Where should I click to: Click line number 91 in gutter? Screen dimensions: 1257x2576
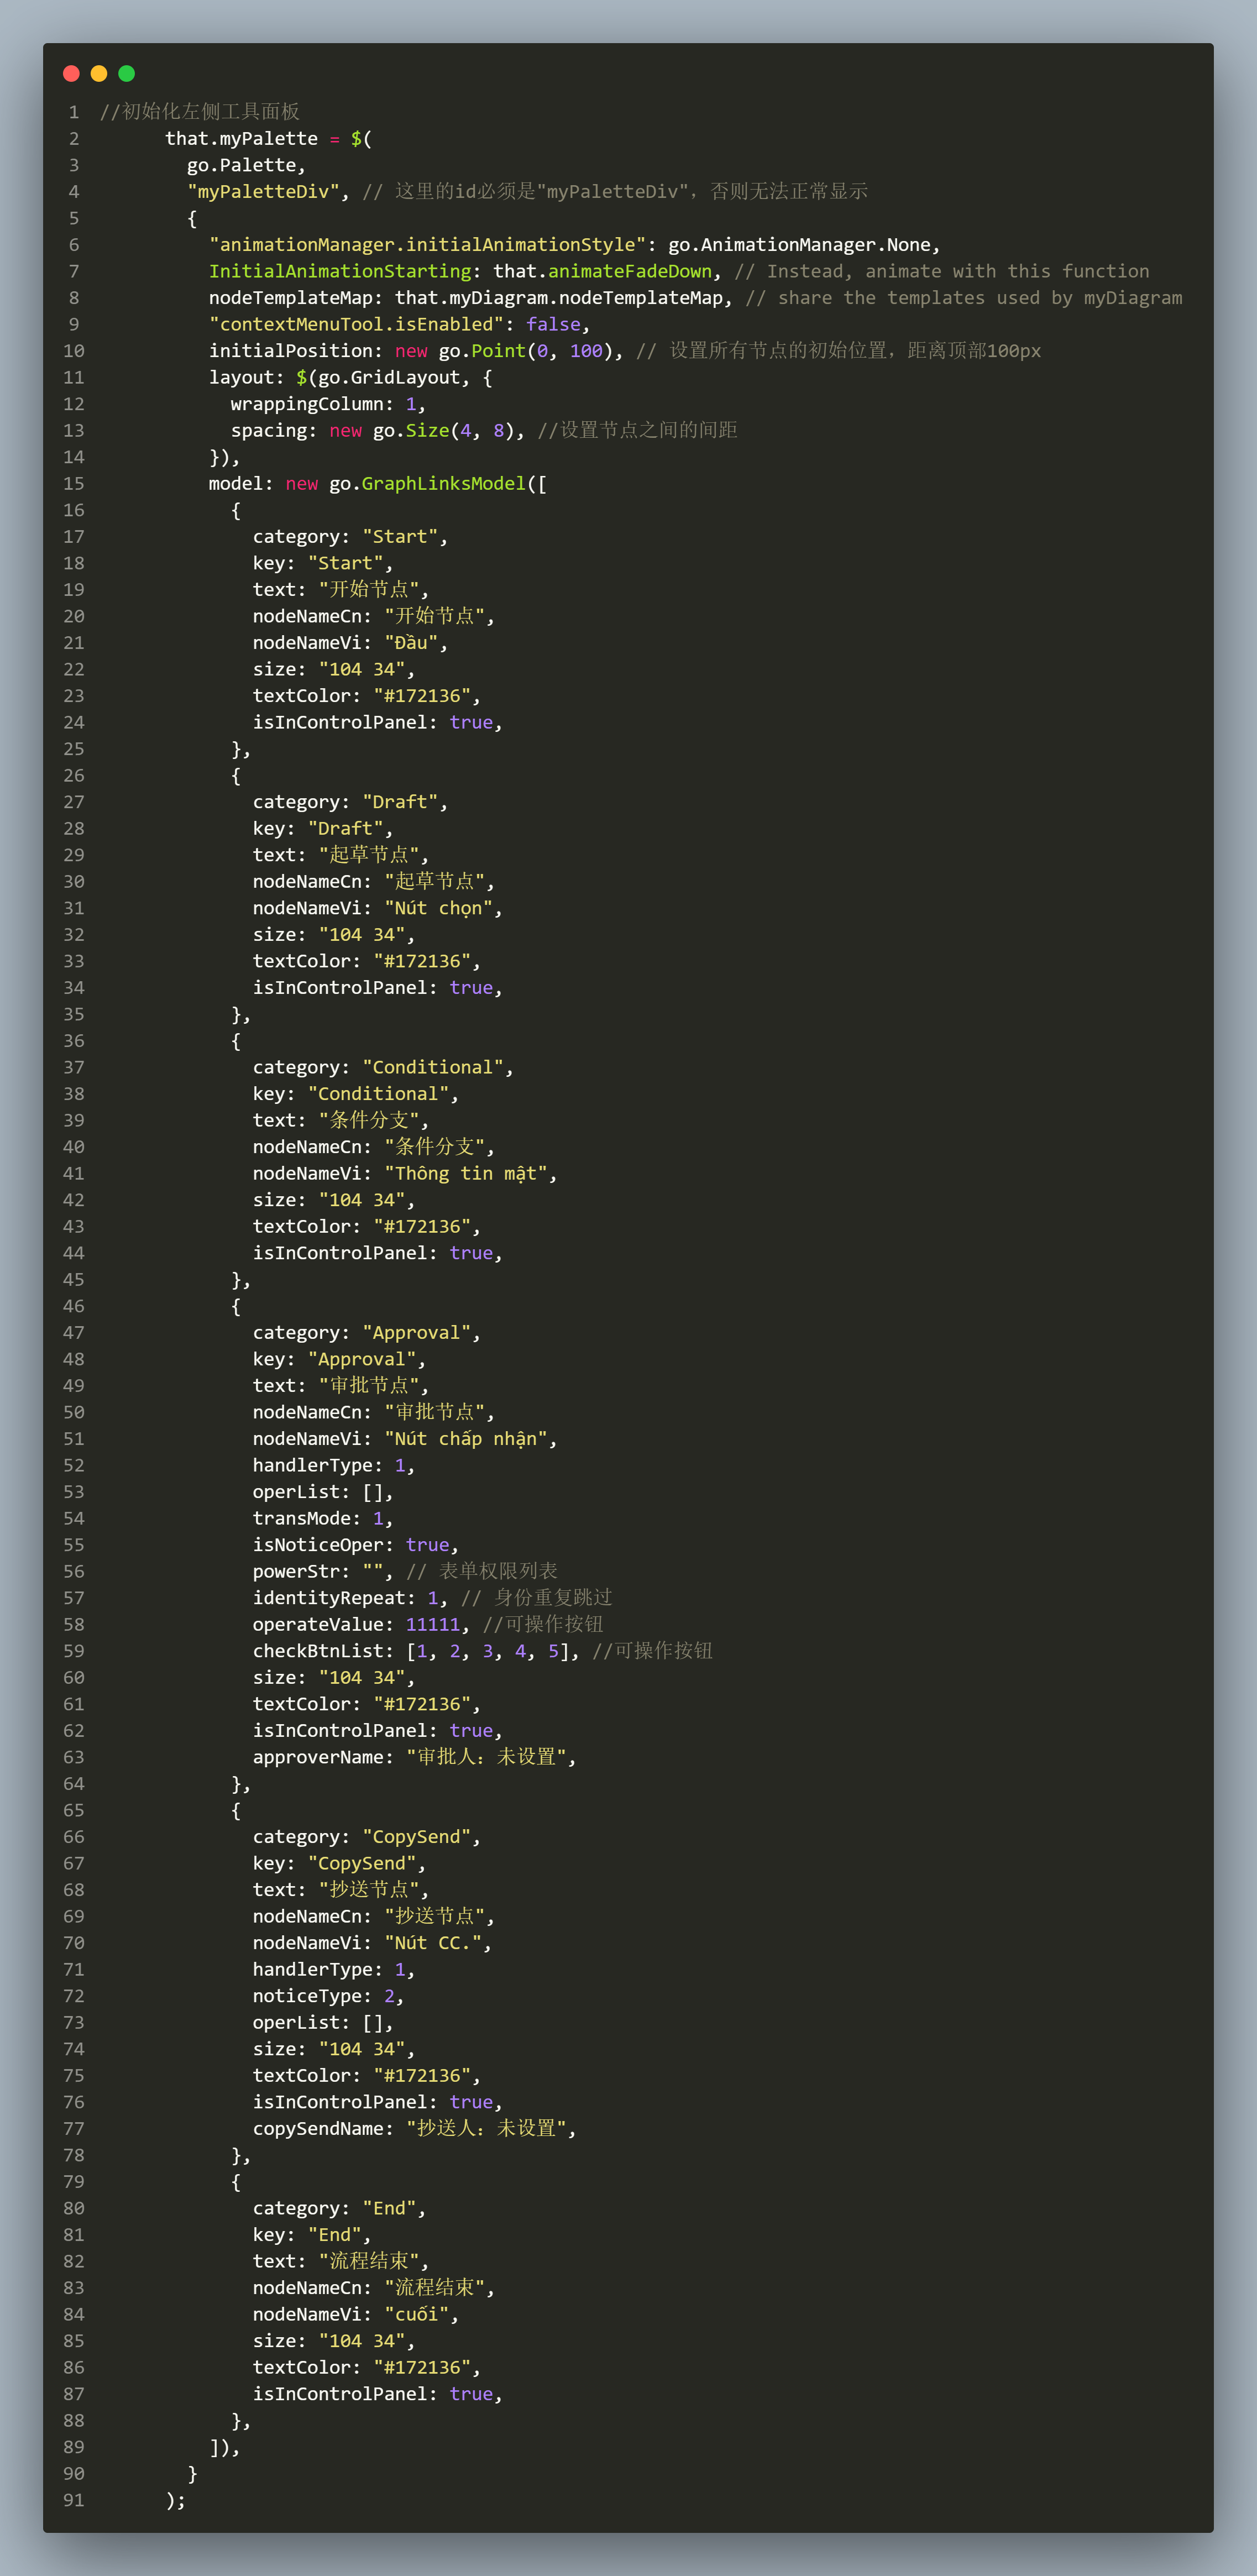click(74, 2500)
